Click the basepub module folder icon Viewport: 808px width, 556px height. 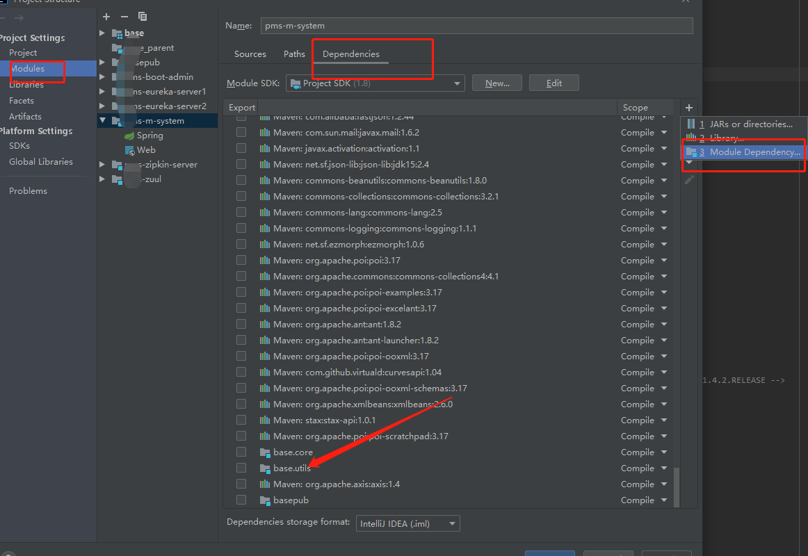265,500
